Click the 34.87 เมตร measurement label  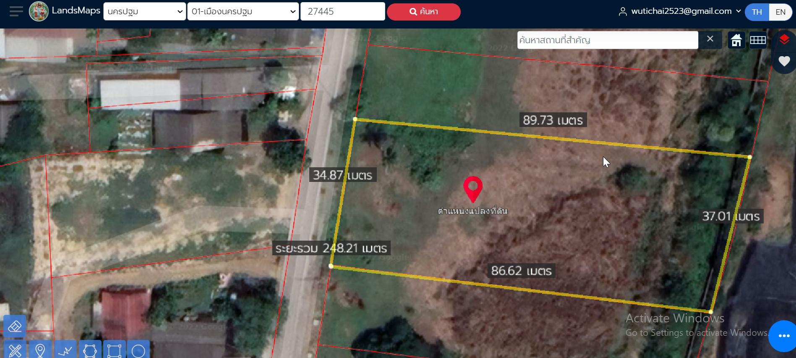343,175
